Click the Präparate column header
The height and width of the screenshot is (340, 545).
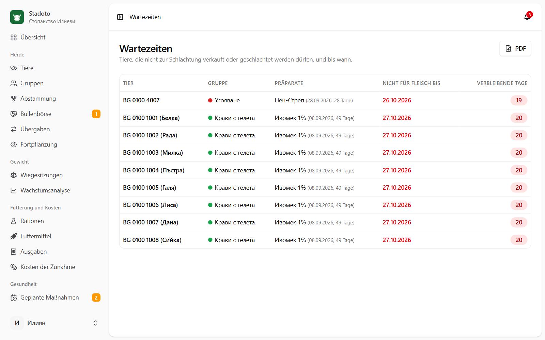coord(289,83)
